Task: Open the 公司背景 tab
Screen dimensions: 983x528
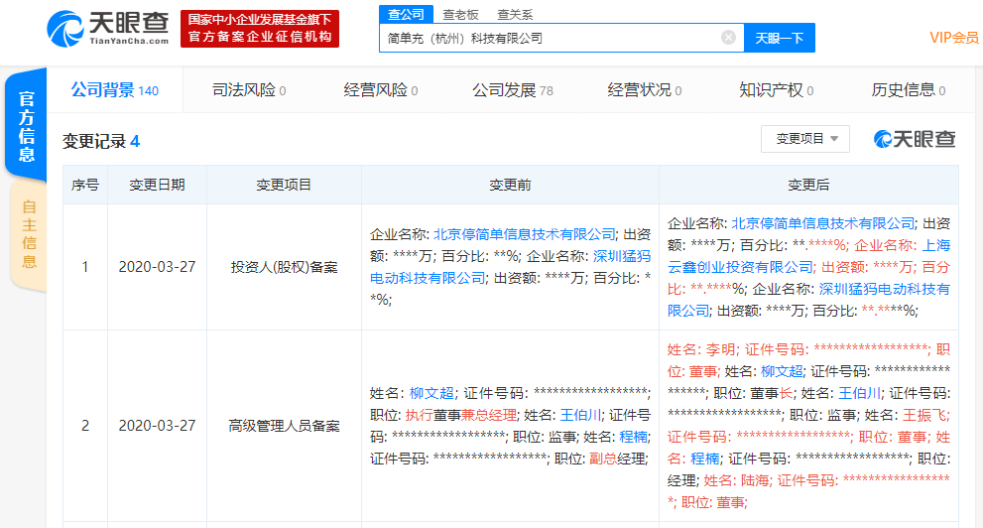Action: click(x=115, y=90)
